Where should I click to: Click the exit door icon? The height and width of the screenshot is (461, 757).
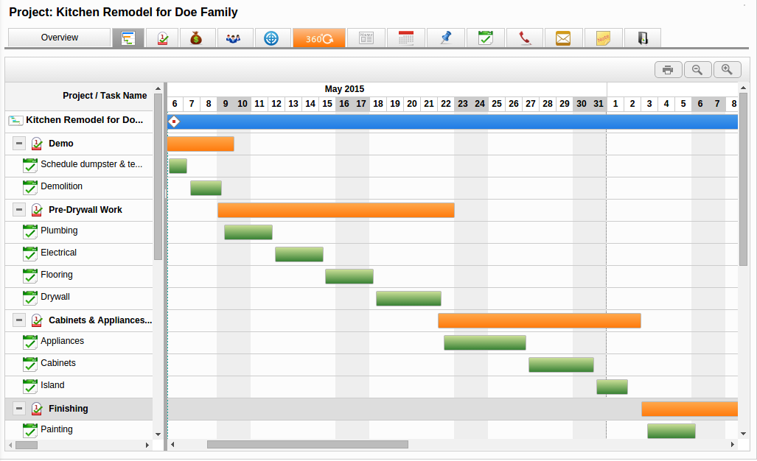tap(642, 38)
